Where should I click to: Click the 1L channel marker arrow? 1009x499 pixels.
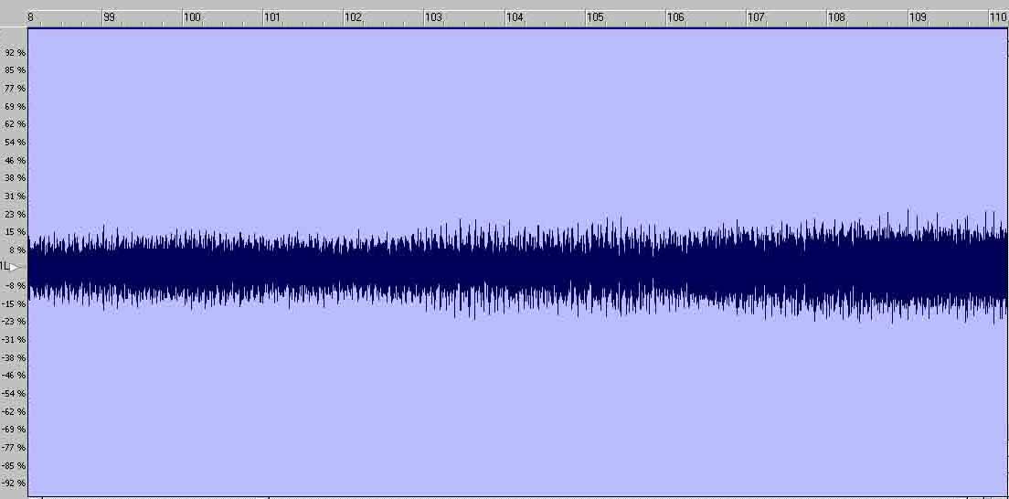tap(15, 267)
